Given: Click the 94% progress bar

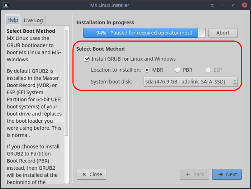Looking at the screenshot, I should (x=144, y=33).
